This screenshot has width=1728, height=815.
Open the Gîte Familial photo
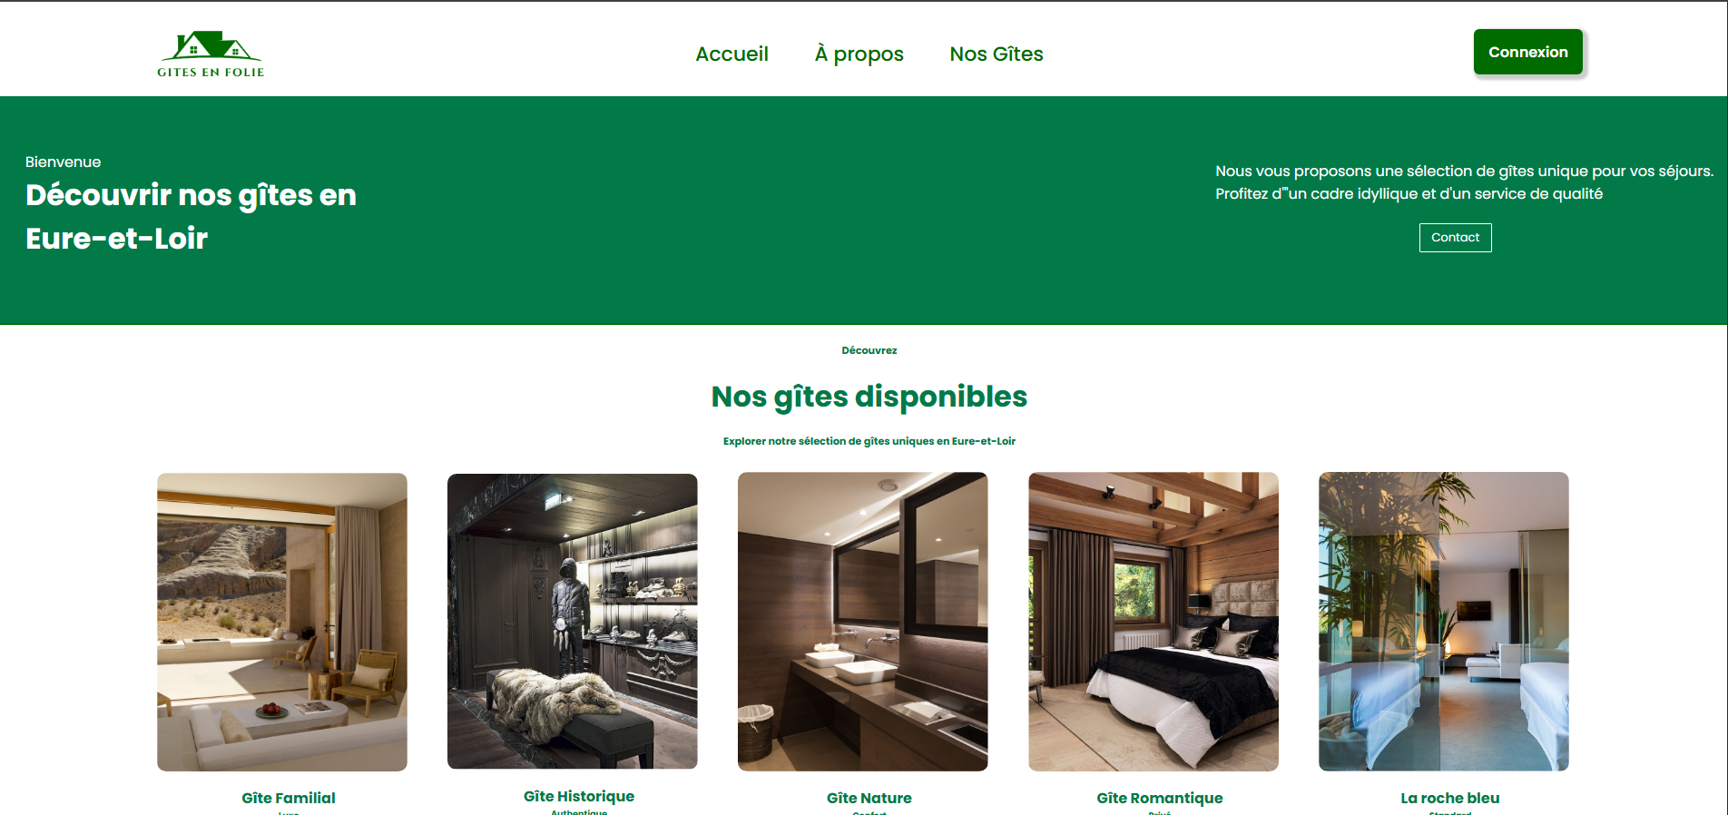pyautogui.click(x=282, y=622)
